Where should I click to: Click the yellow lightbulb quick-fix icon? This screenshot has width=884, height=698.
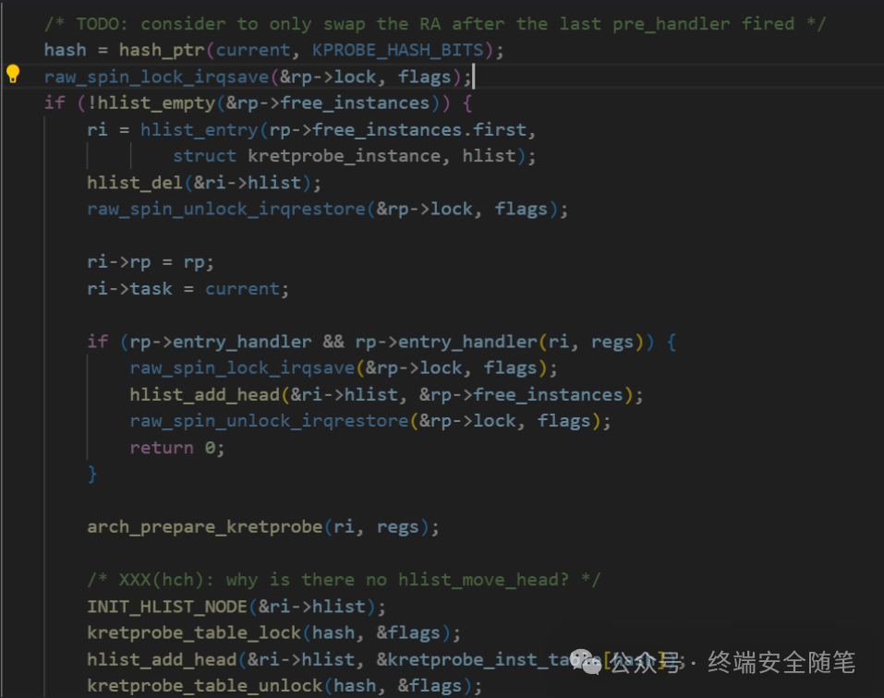pyautogui.click(x=13, y=74)
